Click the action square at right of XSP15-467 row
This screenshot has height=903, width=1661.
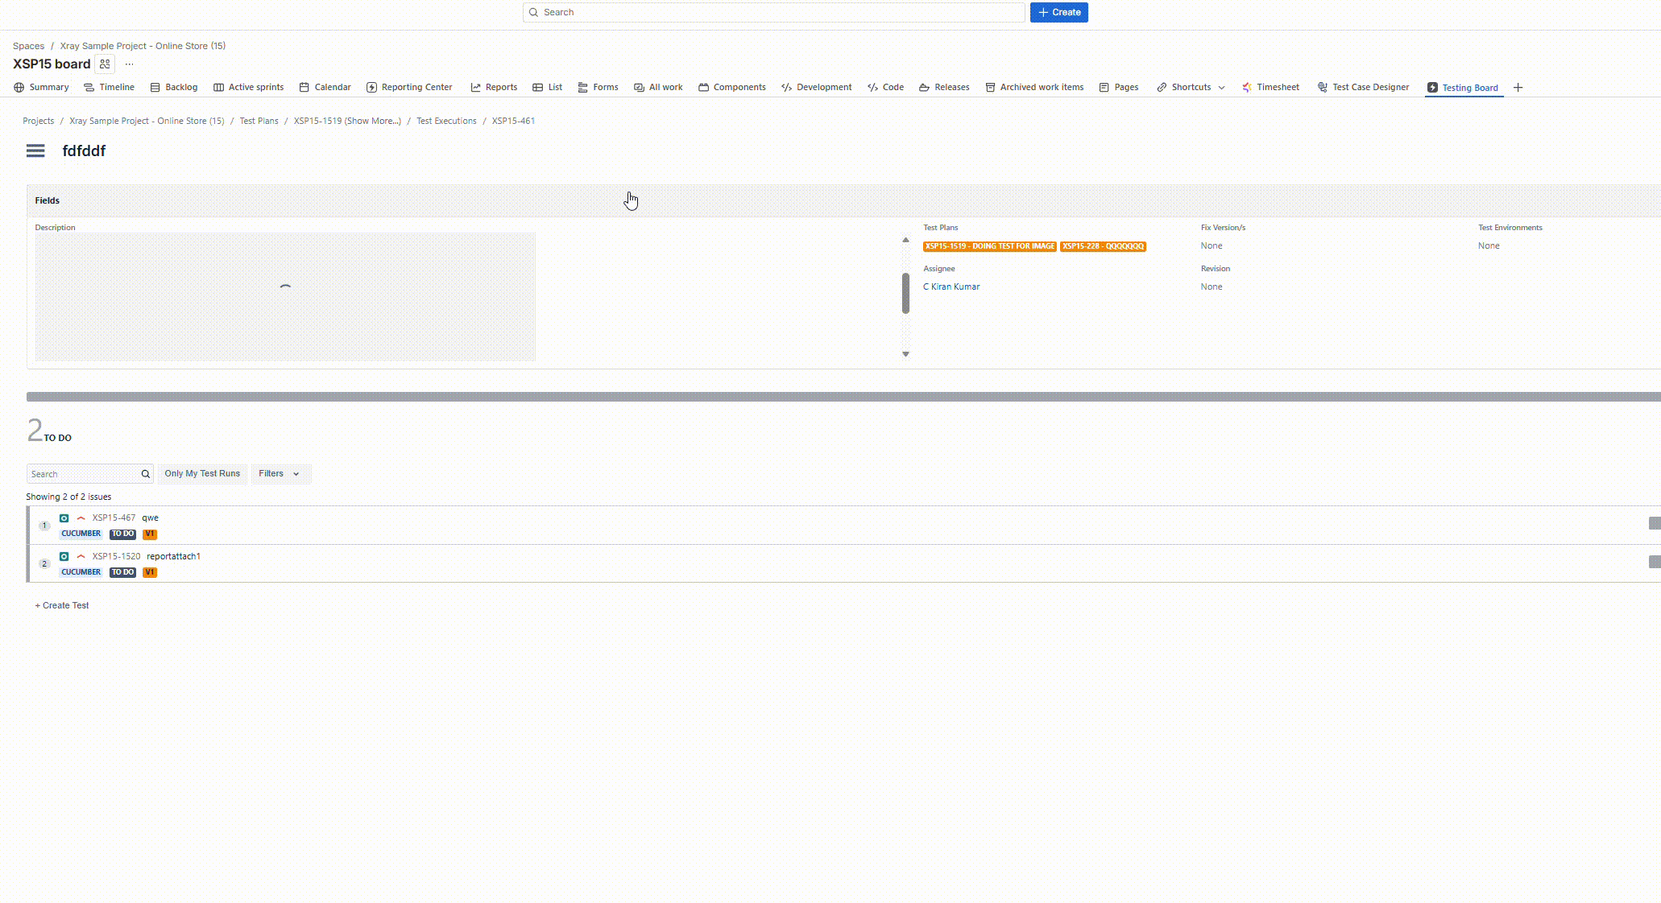pyautogui.click(x=1654, y=523)
